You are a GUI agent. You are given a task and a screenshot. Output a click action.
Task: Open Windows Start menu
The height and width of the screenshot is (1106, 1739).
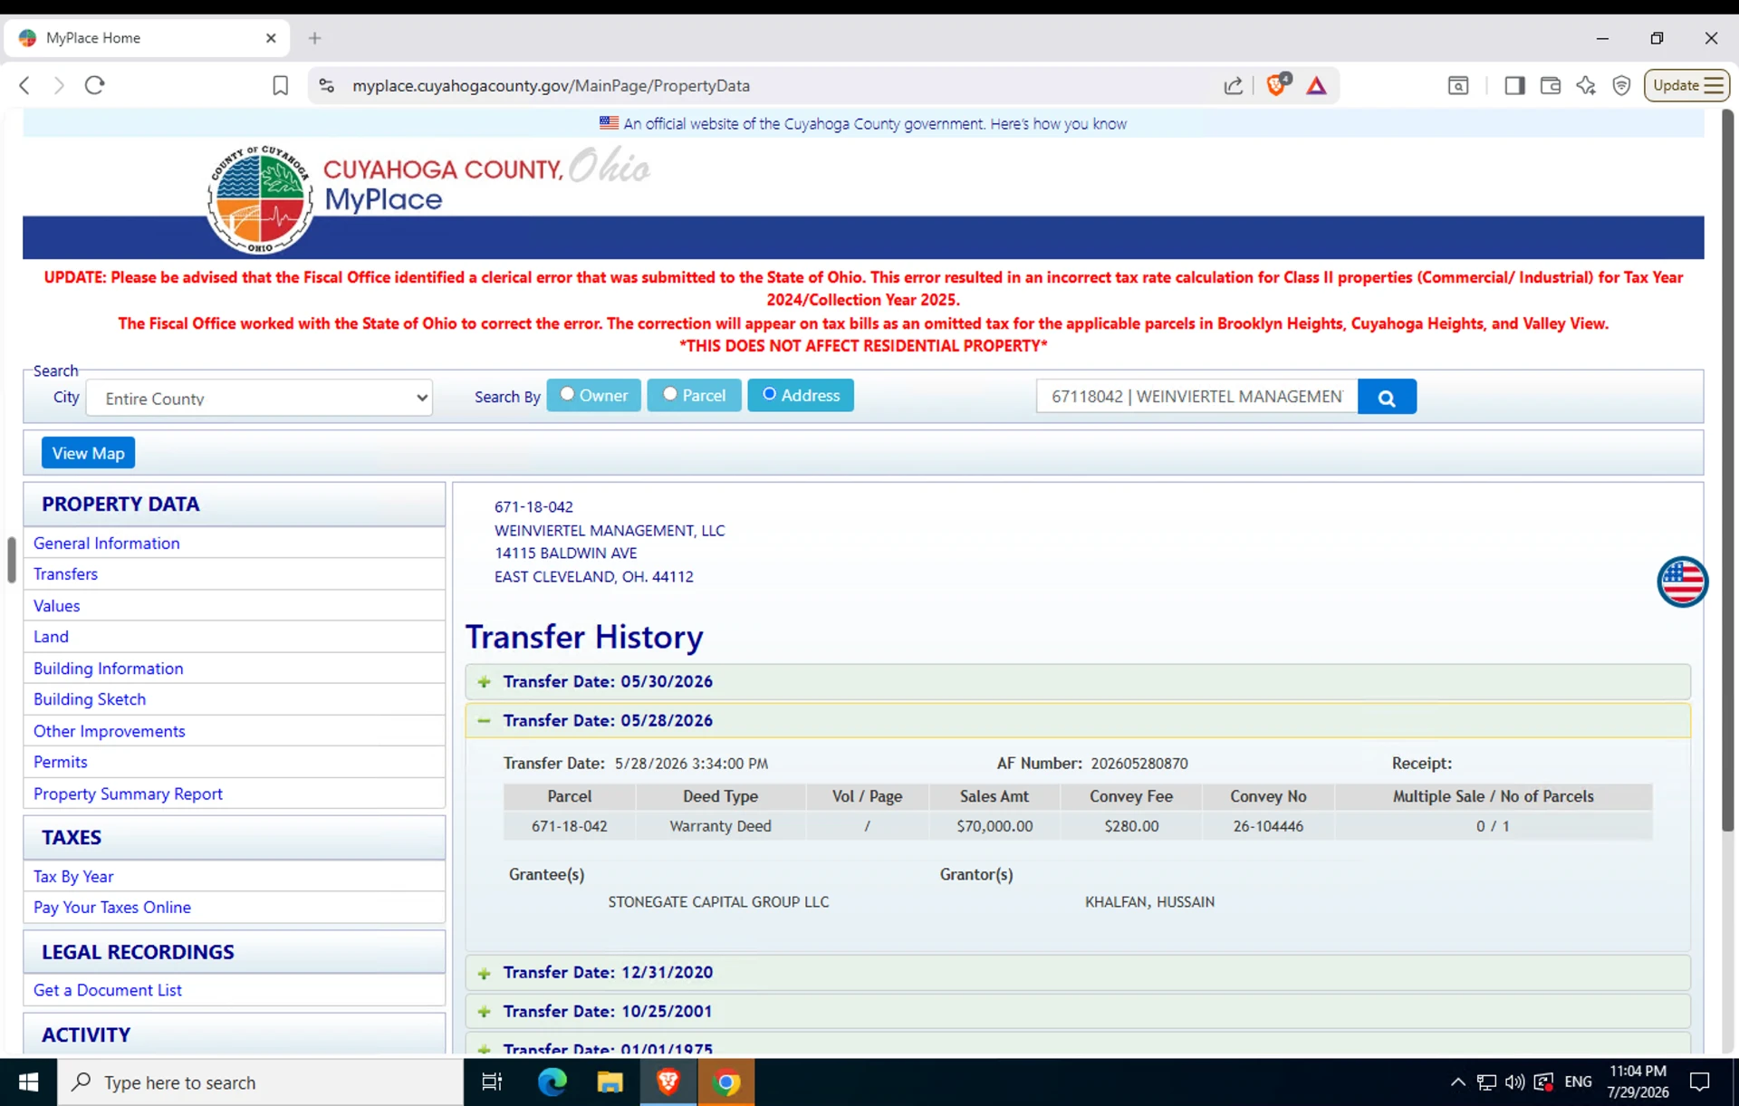29,1082
